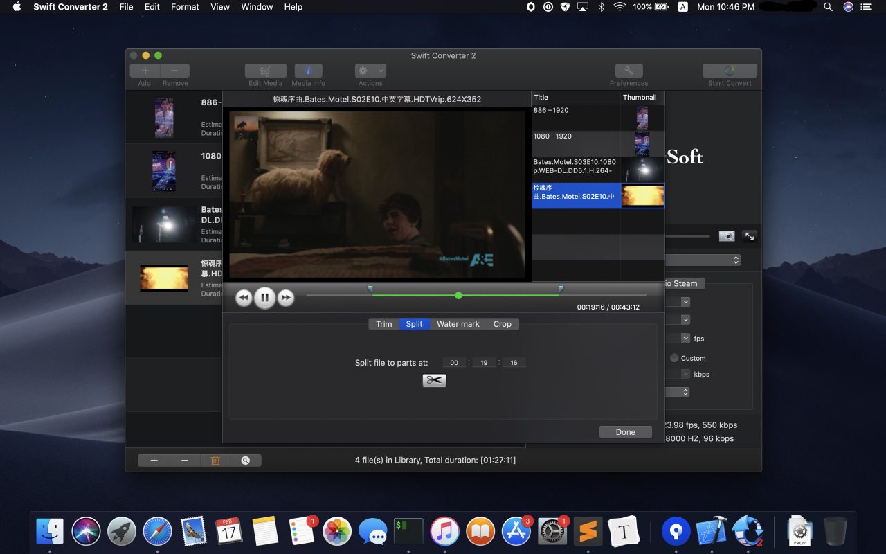
Task: Open the Edit Media tool
Action: (265, 71)
